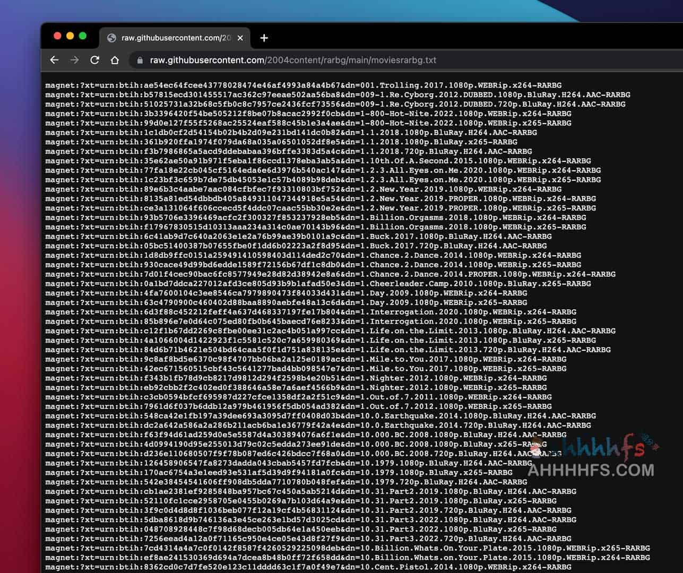Click the 10.1979.720p.BluRay magnet line
The image size is (683, 573).
[286, 482]
